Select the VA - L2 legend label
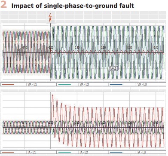This screenshot has height=156, width=168. (x=84, y=85)
